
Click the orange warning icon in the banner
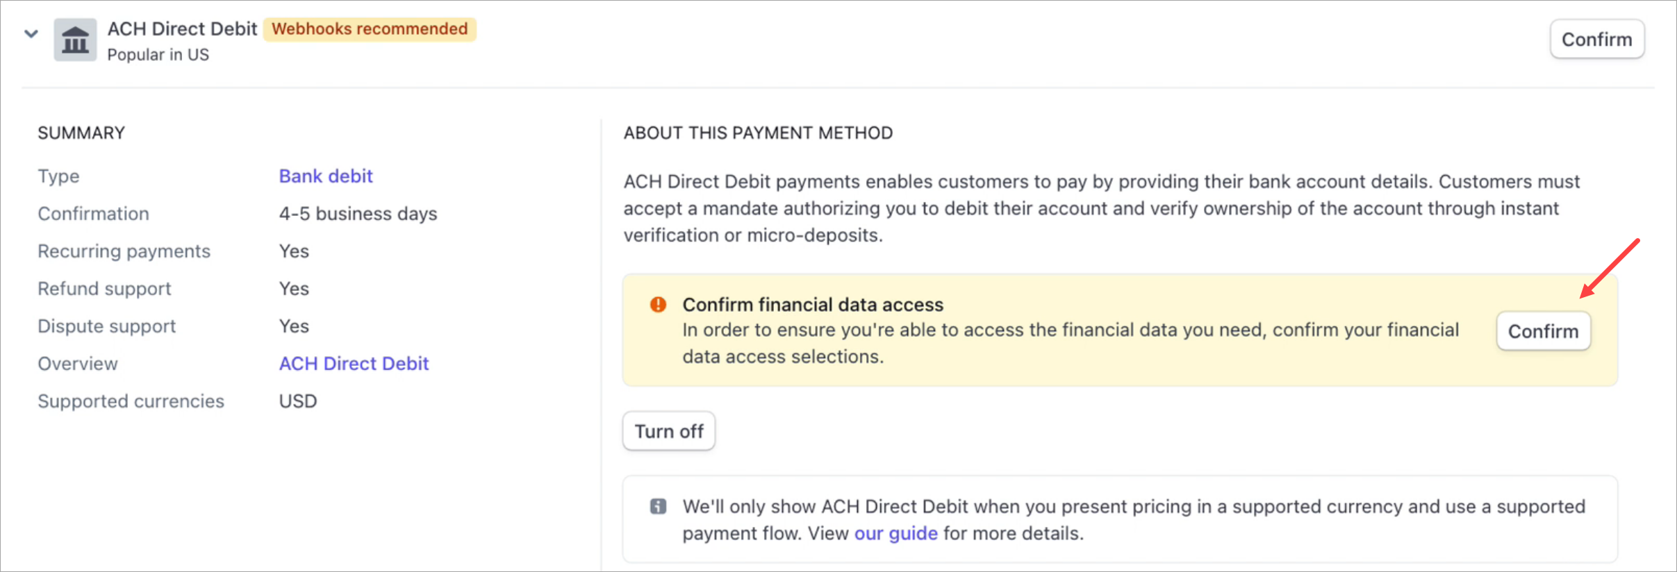[x=657, y=304]
